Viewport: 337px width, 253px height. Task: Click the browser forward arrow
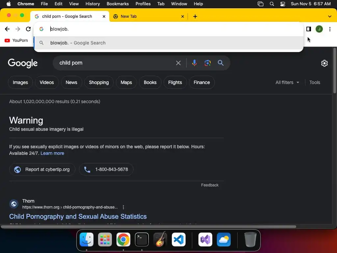tap(18, 29)
